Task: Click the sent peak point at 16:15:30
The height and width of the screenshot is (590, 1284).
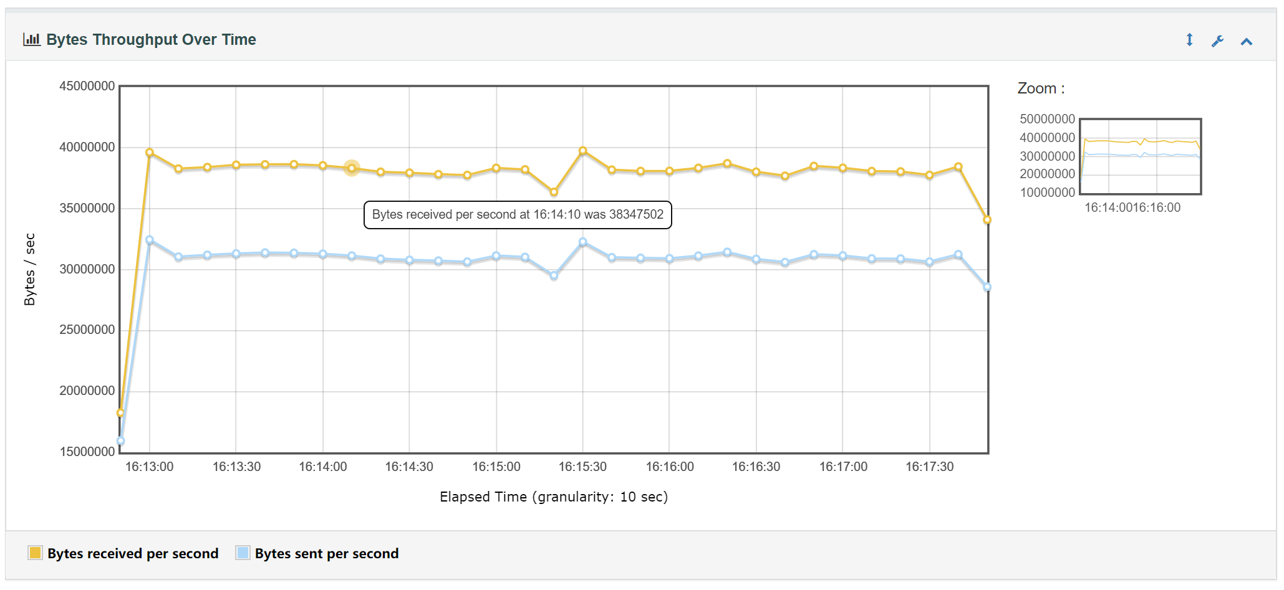Action: coord(583,242)
